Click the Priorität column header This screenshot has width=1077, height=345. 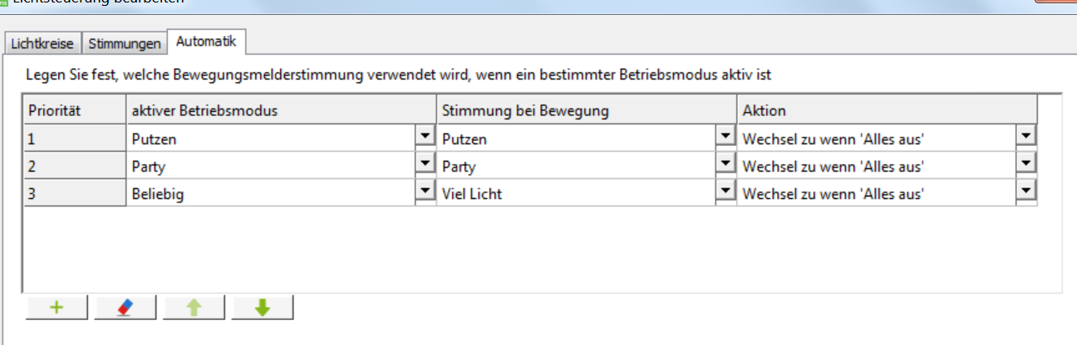click(x=74, y=110)
